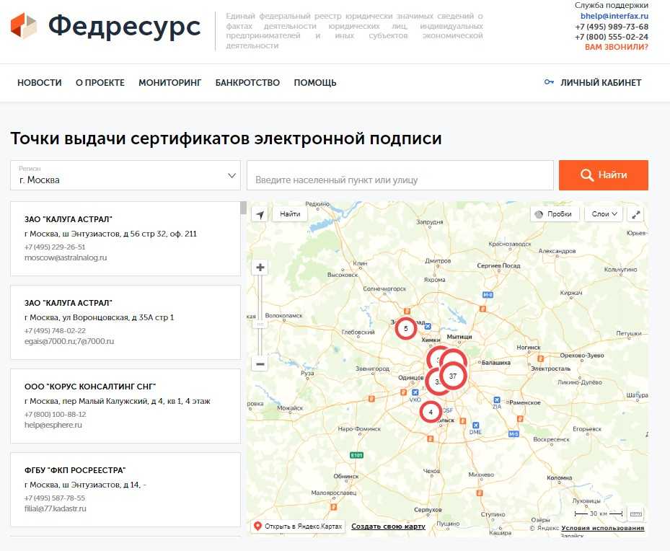
Task: Click the Федресурс logo icon
Action: (x=24, y=27)
